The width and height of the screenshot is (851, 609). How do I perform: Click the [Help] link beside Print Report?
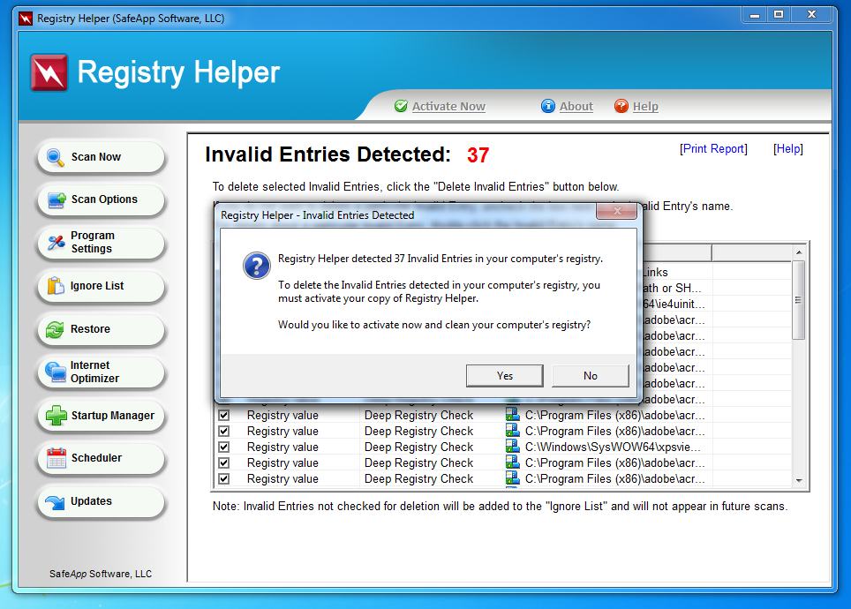788,149
